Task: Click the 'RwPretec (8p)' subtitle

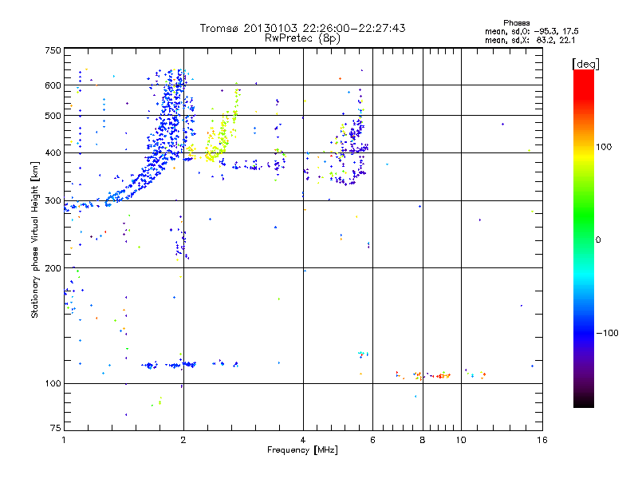Action: tap(302, 38)
